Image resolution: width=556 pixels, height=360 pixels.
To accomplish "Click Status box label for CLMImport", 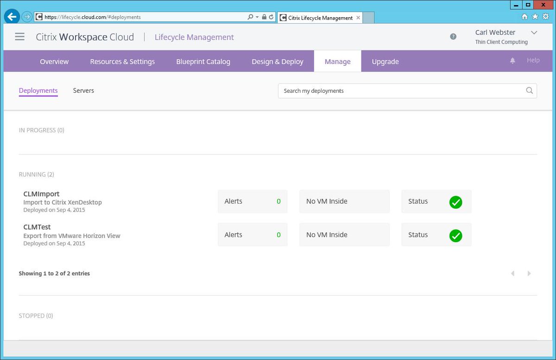I will click(418, 201).
